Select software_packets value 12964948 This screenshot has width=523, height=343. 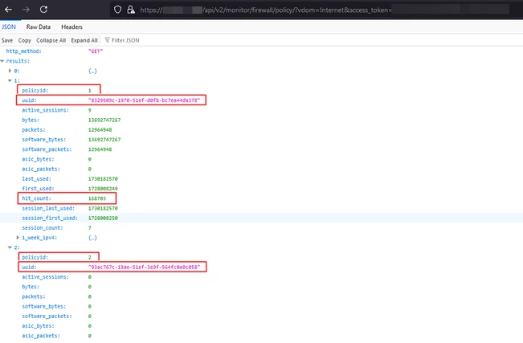pos(100,149)
